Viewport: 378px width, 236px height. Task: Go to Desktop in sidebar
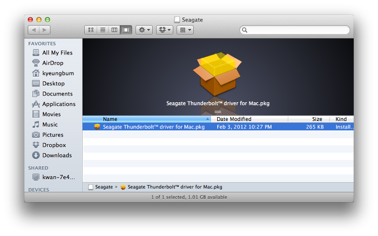coord(52,83)
